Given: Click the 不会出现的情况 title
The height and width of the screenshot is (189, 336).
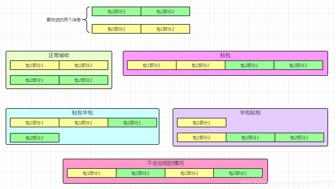Looking at the screenshot, I should 165,163.
